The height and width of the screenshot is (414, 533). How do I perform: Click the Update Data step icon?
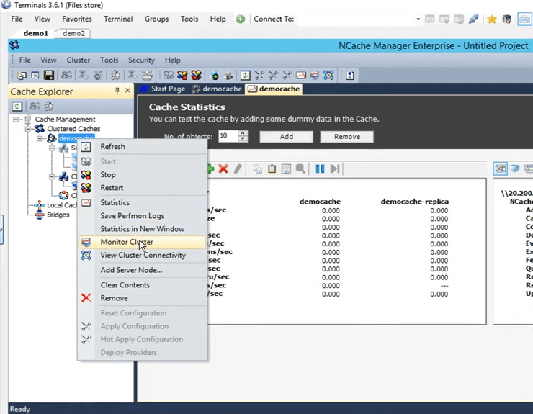coord(335,168)
